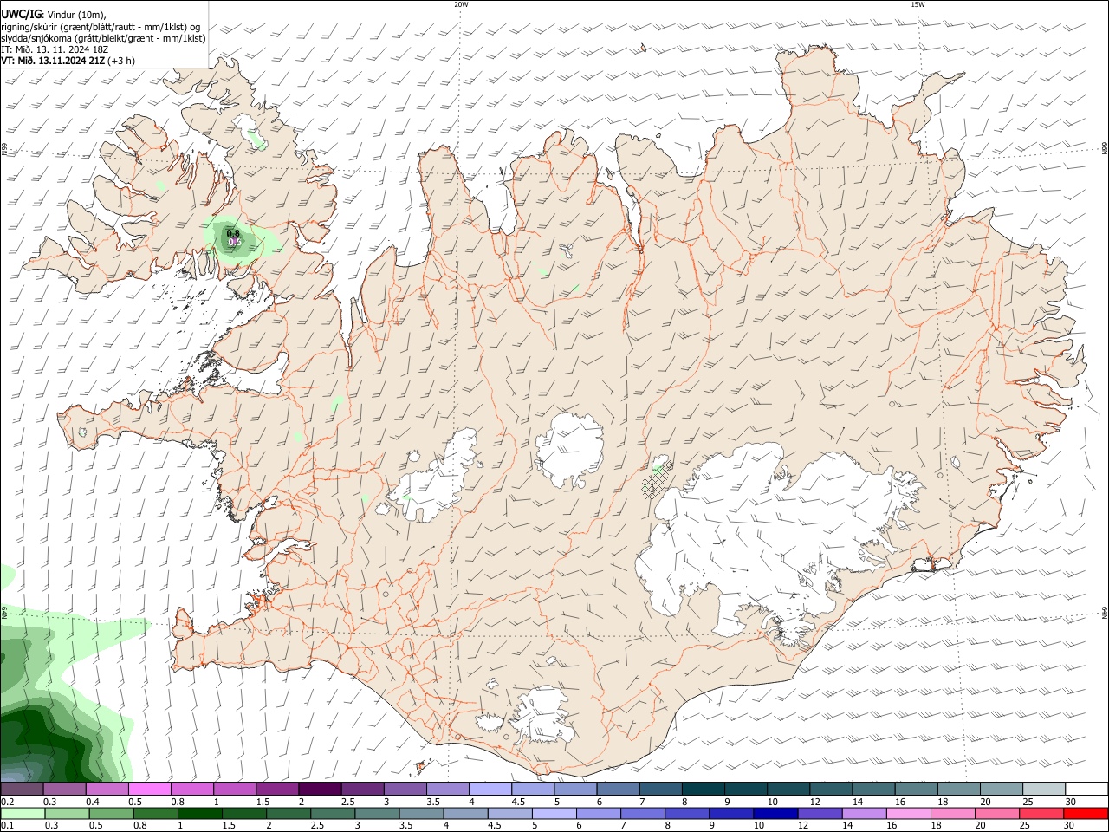This screenshot has width=1109, height=832.
Task: Pick the pale grey 25–30 swatch in upper legend
Action: coord(1044,790)
